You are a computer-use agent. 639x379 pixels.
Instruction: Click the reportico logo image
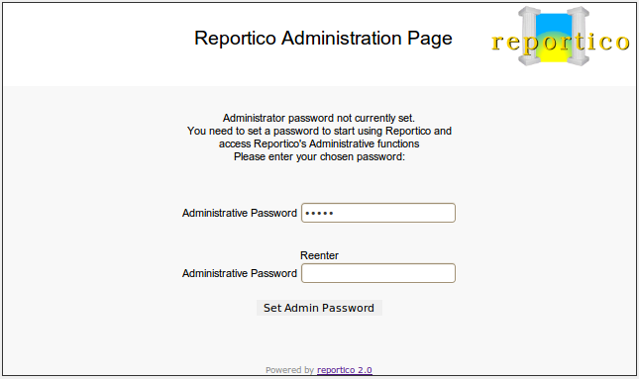[561, 37]
